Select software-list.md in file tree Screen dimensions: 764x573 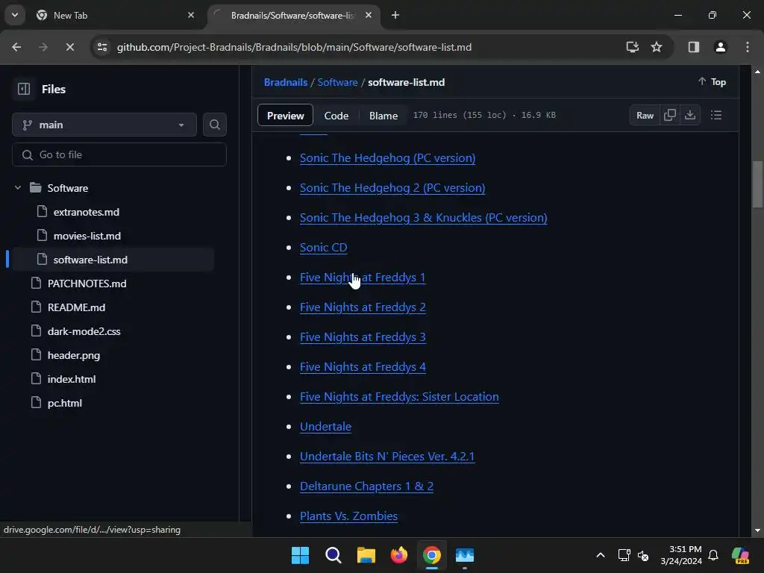tap(90, 260)
